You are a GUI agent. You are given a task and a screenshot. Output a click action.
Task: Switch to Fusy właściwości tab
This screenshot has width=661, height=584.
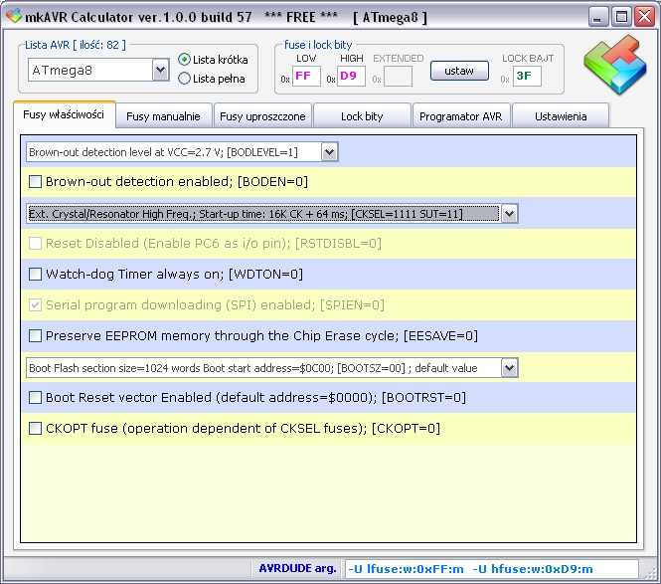64,114
